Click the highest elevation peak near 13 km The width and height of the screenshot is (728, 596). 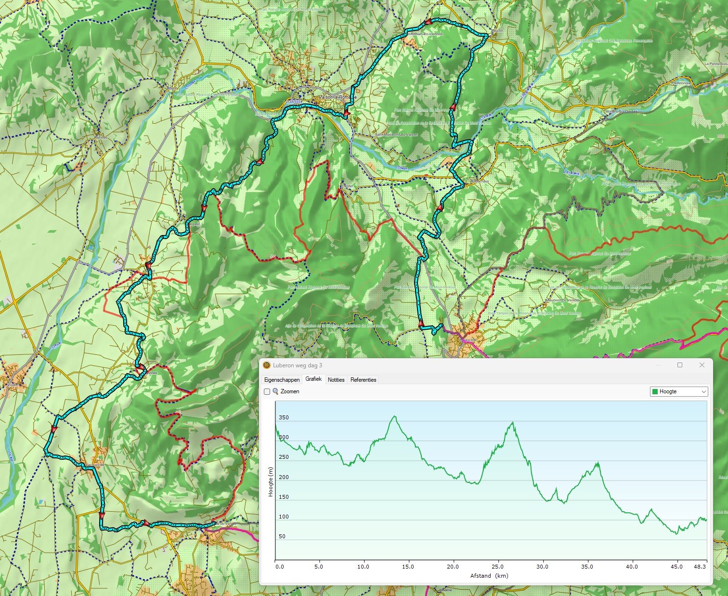click(x=395, y=416)
